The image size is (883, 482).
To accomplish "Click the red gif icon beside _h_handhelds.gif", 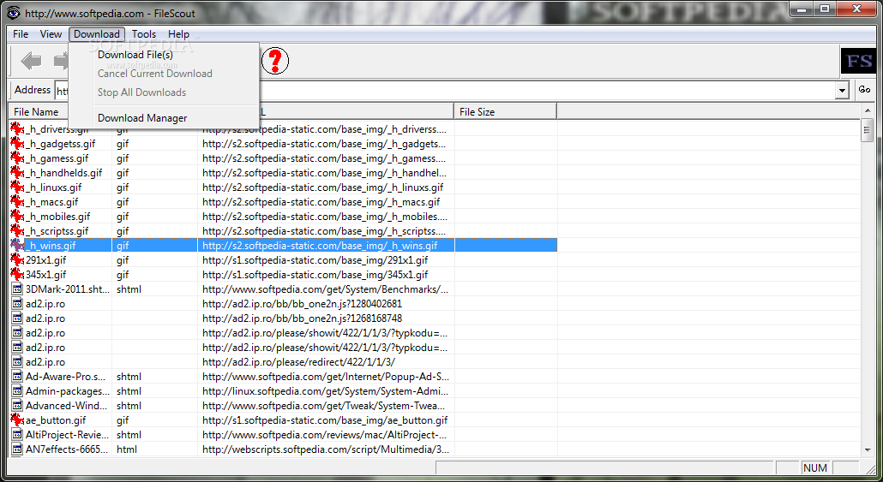I will (17, 173).
